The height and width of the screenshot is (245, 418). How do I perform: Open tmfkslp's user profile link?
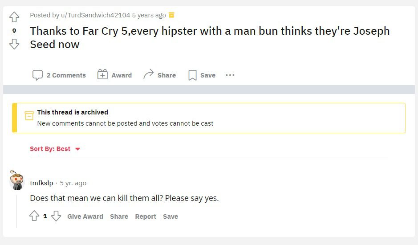coord(41,183)
